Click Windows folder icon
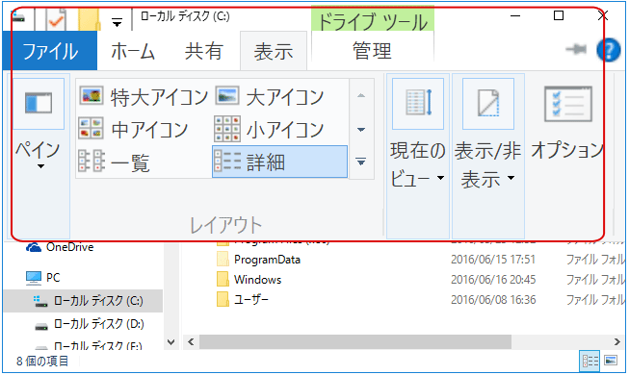The image size is (629, 375). [x=223, y=279]
